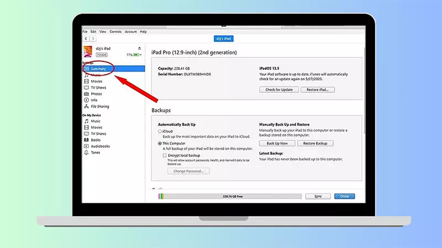Click the Latest Backup label
The width and height of the screenshot is (442, 248).
click(271, 154)
